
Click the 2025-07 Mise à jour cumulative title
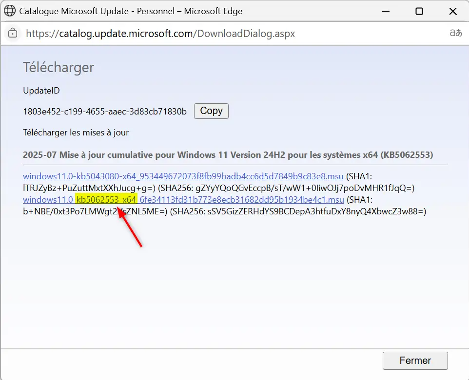[228, 154]
